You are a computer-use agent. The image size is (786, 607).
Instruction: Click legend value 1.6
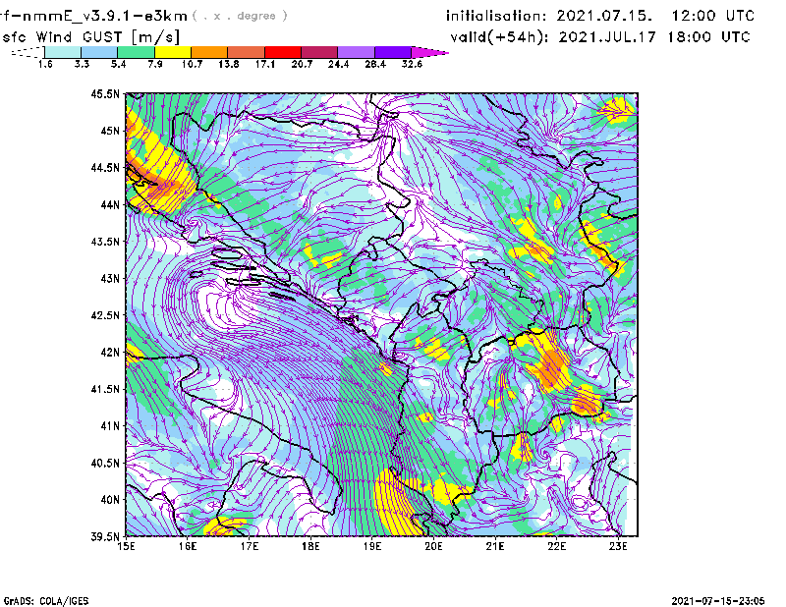(45, 64)
